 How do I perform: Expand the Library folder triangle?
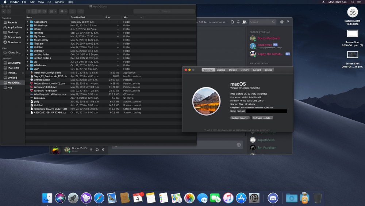click(x=28, y=29)
